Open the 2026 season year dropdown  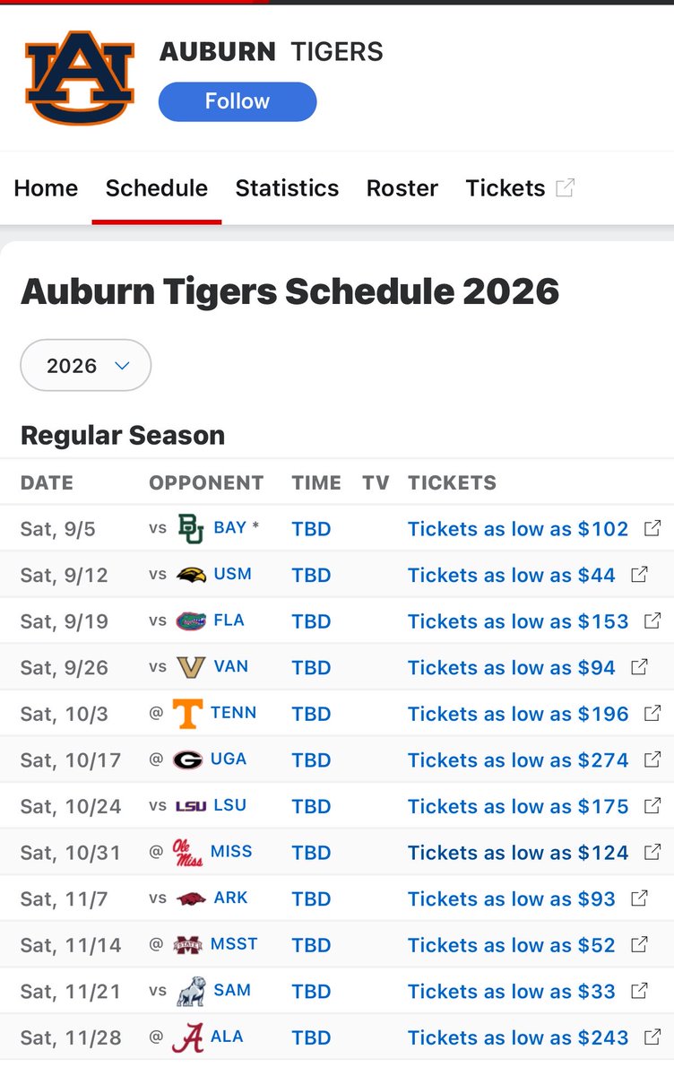click(86, 365)
